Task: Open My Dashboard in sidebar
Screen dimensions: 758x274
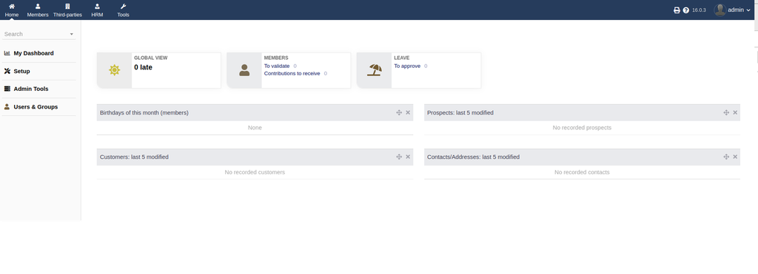Action: (x=33, y=53)
